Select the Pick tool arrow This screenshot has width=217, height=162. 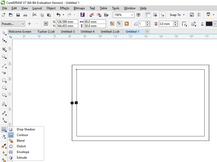click(4, 33)
